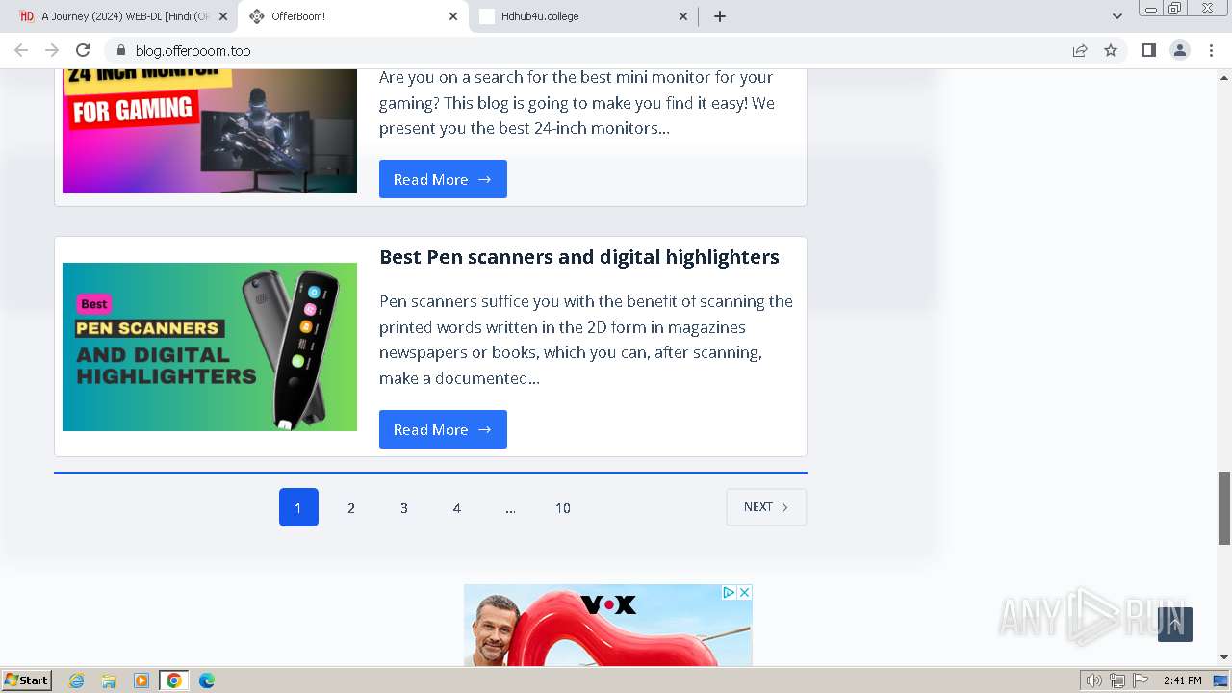Screen dimensions: 1232x693
Task: Select pagination page 1
Action: point(298,507)
